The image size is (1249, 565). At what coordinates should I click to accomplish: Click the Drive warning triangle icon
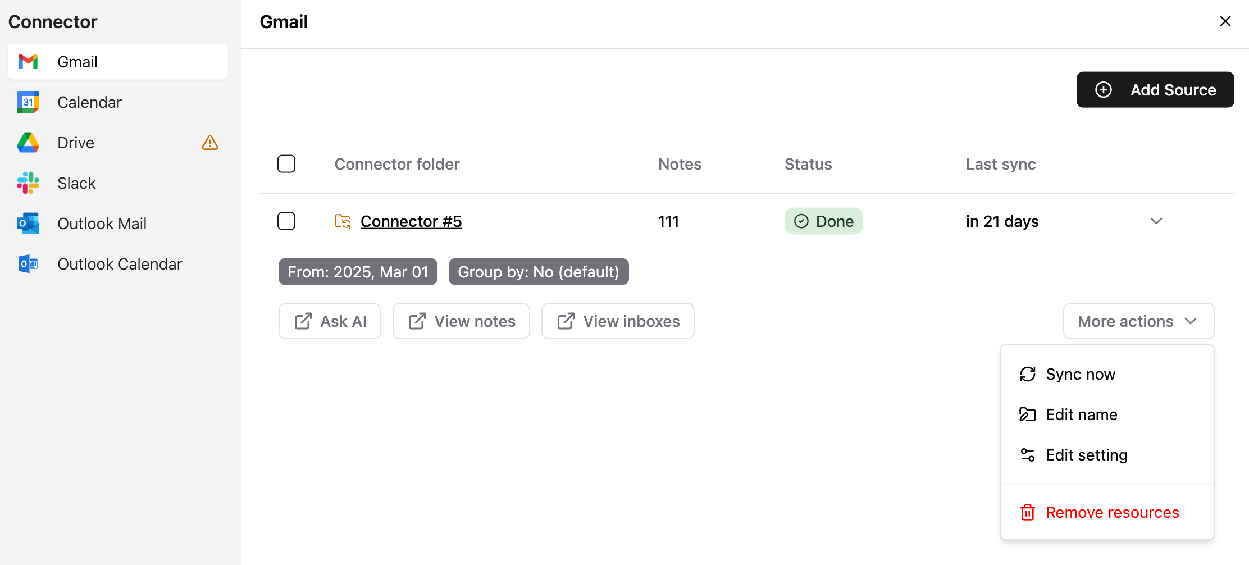210,143
